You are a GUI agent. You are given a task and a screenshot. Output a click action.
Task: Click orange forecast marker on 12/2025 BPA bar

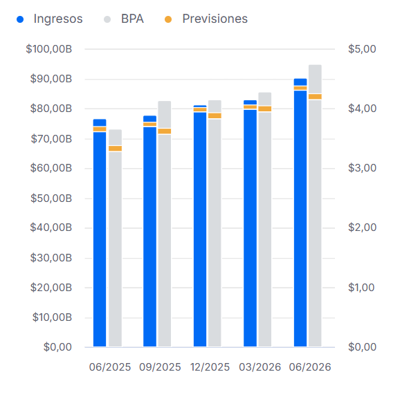coord(215,115)
